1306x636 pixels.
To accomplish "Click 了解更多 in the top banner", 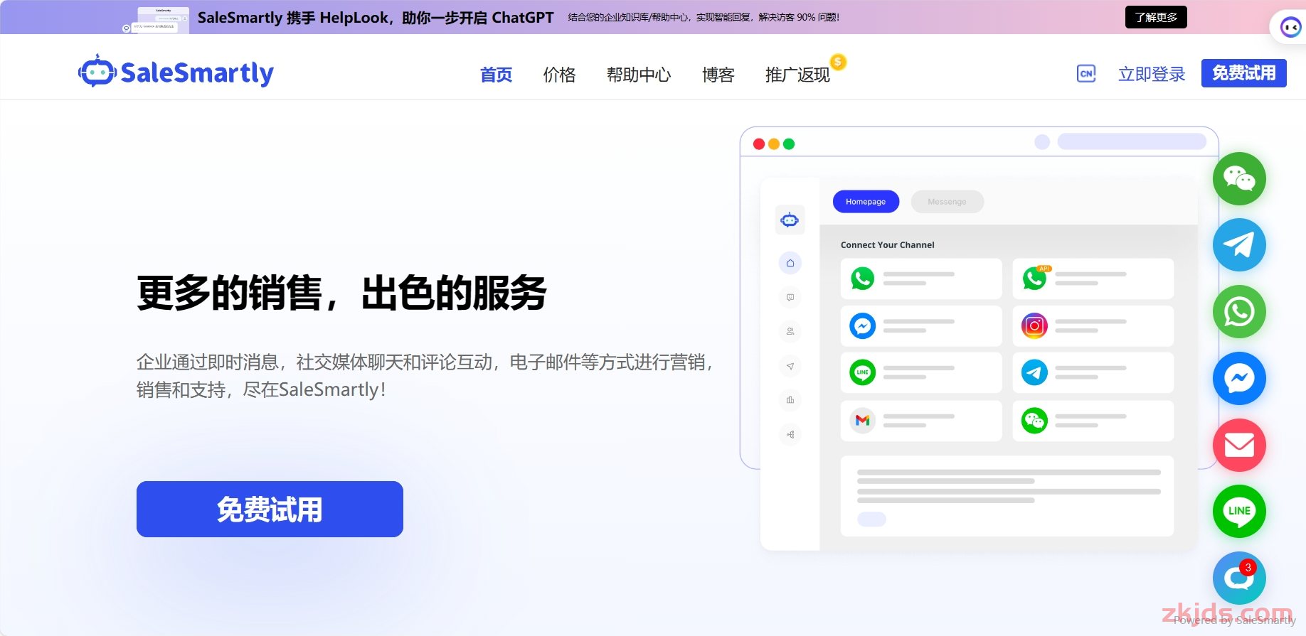I will pyautogui.click(x=1156, y=17).
